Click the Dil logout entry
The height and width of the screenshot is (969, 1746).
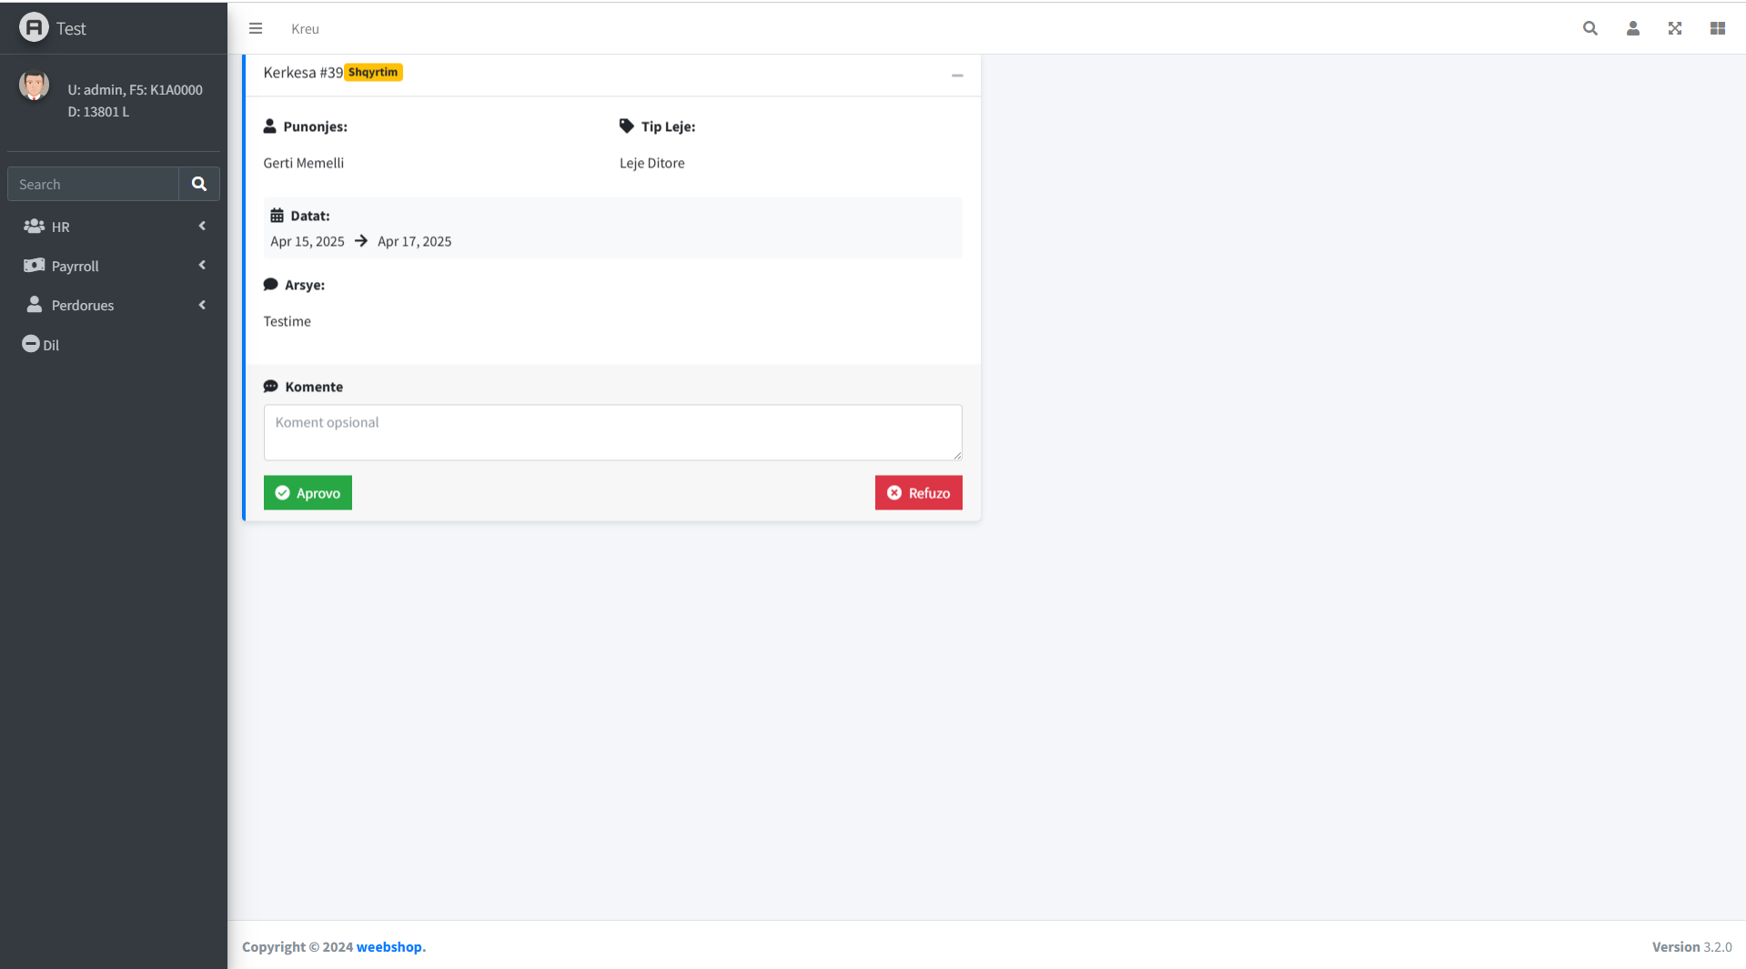click(40, 345)
